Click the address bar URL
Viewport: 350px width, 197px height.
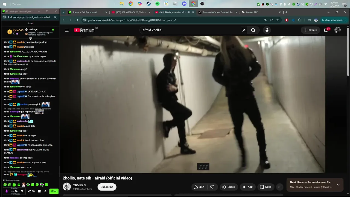(x=132, y=20)
